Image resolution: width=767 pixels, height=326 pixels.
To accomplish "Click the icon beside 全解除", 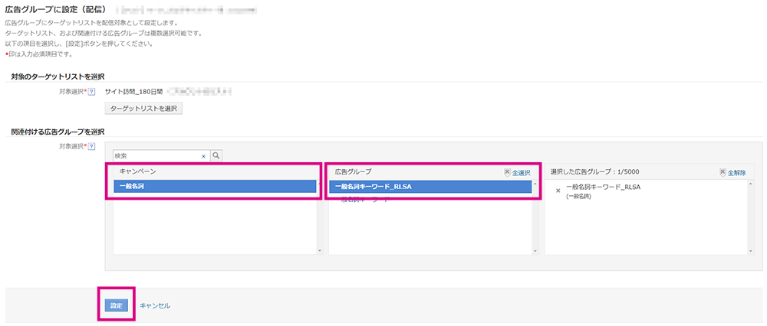I will click(723, 172).
